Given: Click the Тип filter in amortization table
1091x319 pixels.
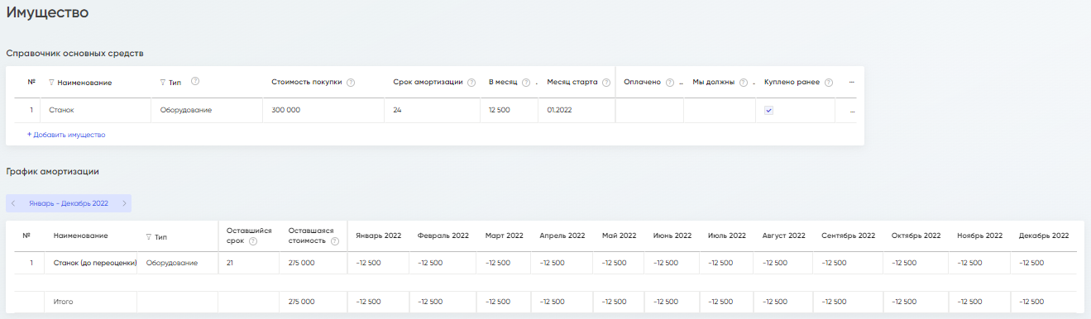Looking at the screenshot, I should (x=149, y=236).
